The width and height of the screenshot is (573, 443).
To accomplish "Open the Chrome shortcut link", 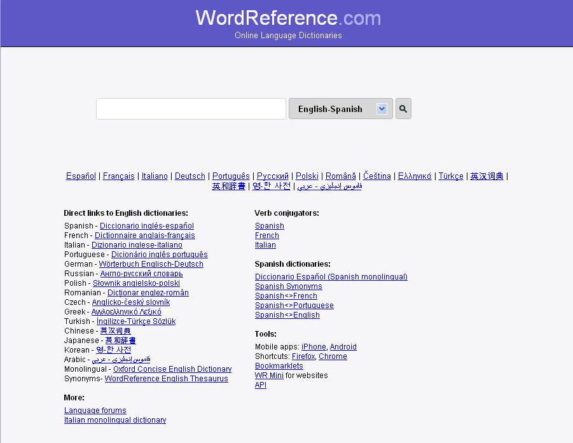I will (x=333, y=356).
